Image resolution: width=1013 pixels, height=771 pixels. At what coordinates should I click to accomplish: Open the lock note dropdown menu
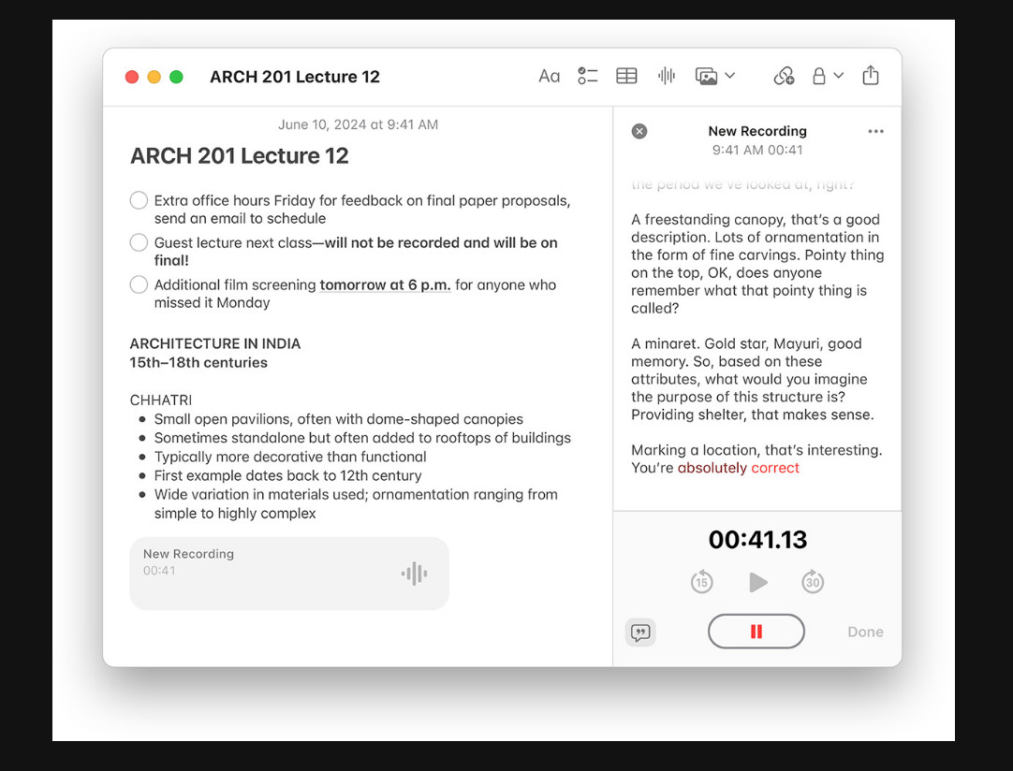(x=828, y=77)
